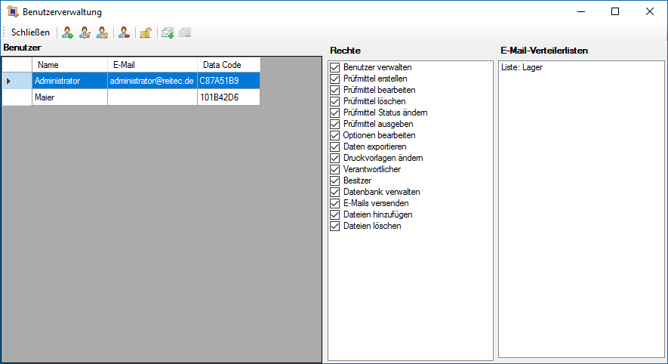Click the administrator@reitec.de e-mail cell
Screen dimensions: 668x364
point(152,81)
